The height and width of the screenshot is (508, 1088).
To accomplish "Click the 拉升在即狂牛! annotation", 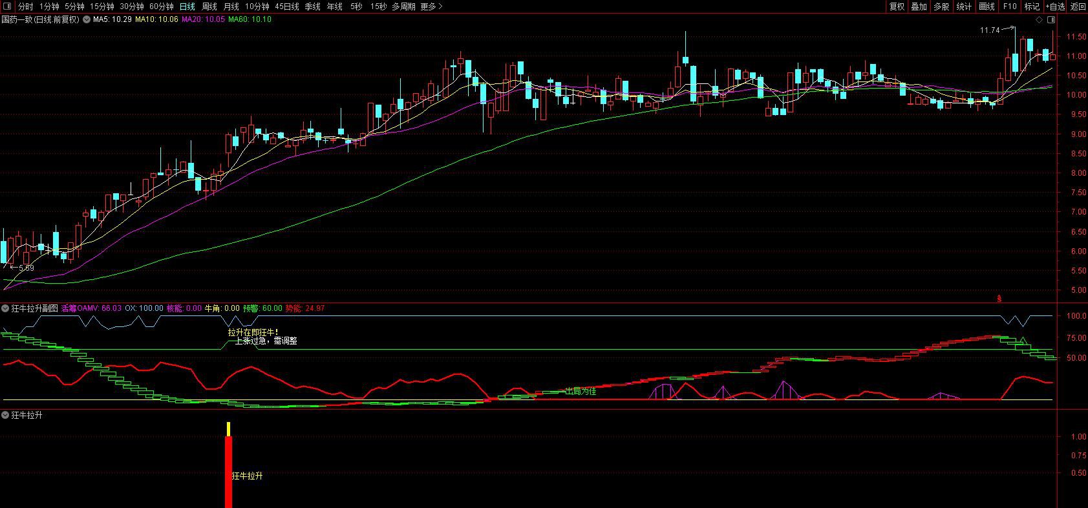I will click(253, 332).
